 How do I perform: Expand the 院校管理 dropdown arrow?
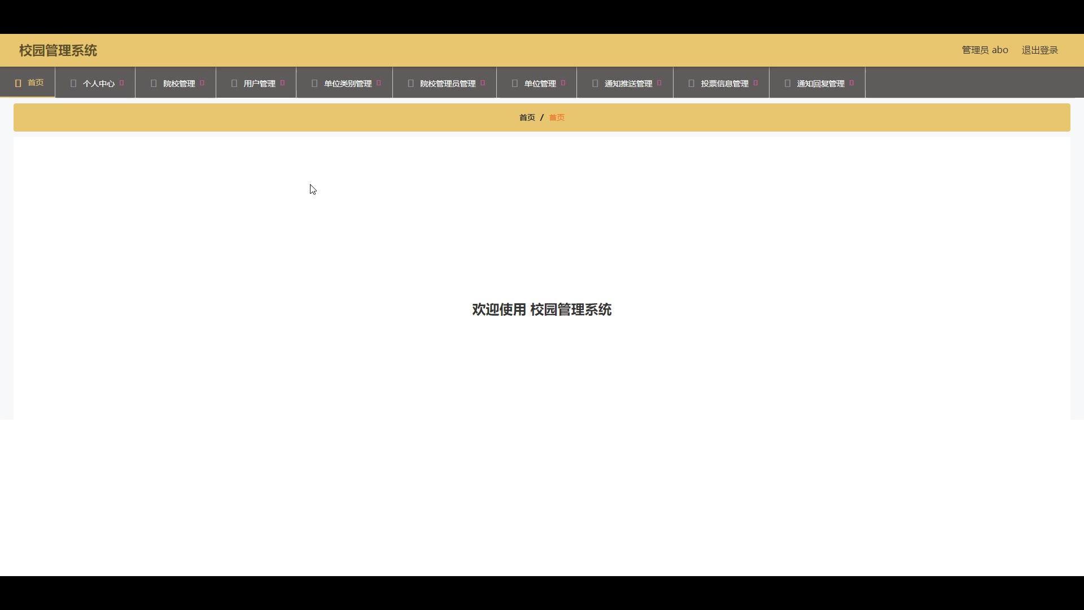[202, 83]
